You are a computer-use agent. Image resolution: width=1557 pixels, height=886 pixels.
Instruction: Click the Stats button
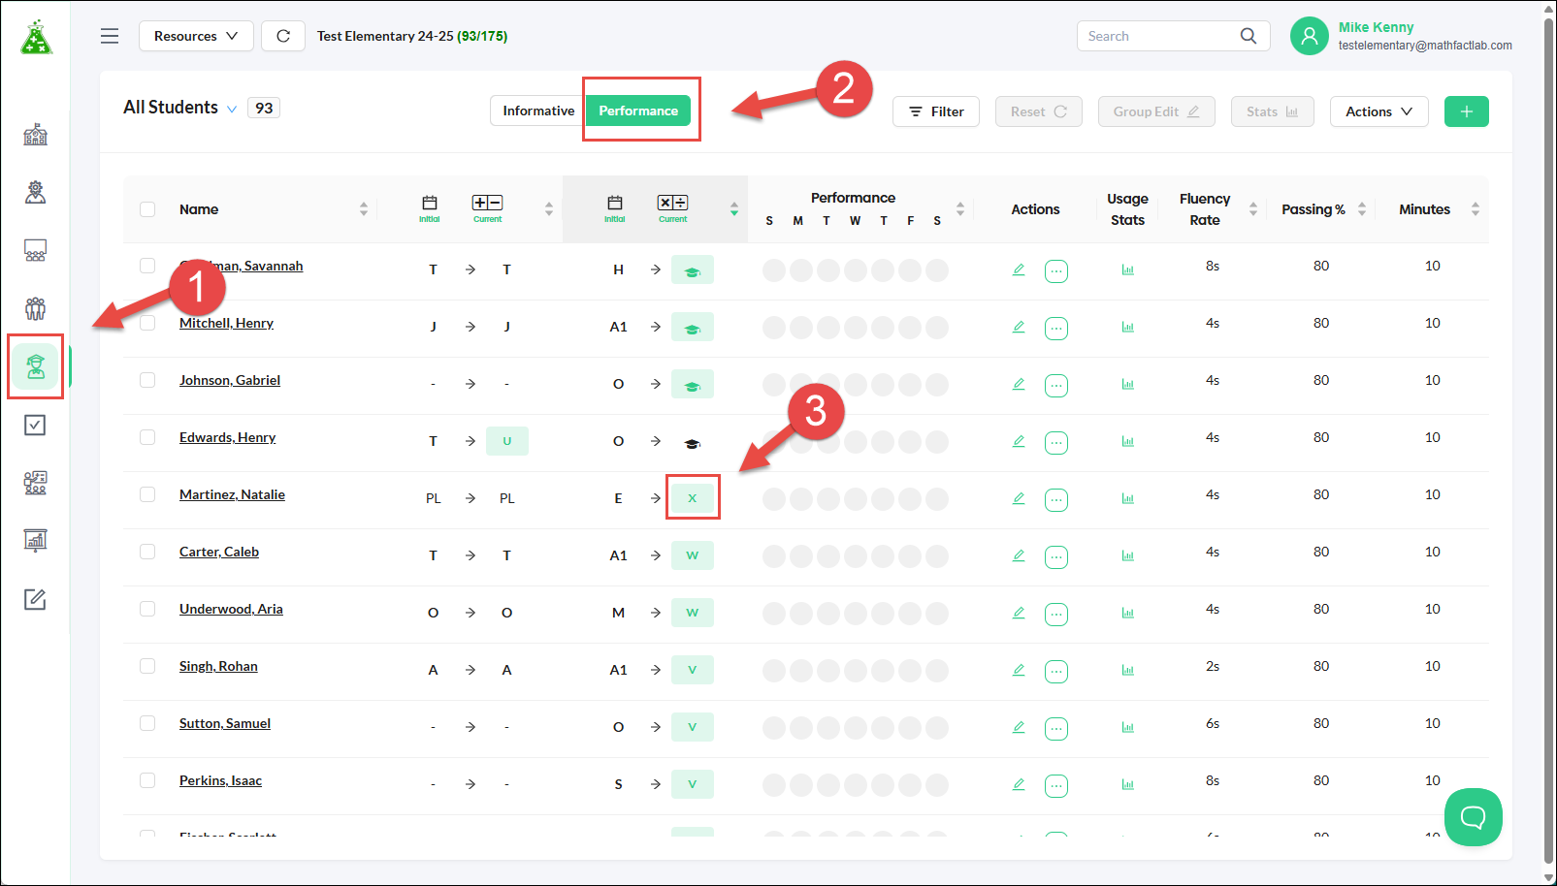point(1273,111)
